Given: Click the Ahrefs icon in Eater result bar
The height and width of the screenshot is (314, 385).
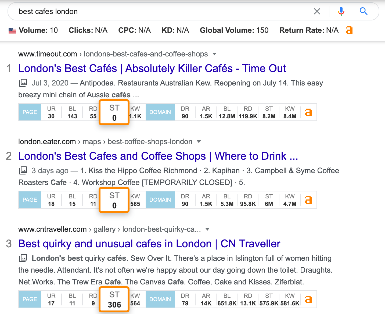Looking at the screenshot, I should (x=308, y=200).
